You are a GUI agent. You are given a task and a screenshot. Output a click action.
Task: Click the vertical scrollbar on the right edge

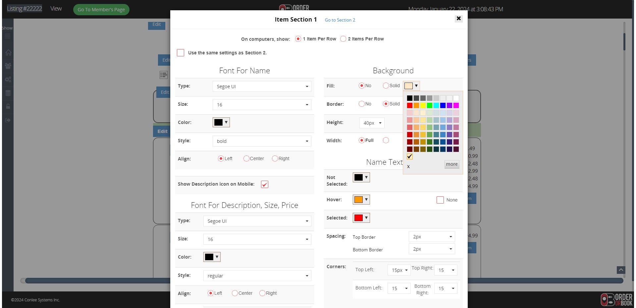pyautogui.click(x=624, y=41)
